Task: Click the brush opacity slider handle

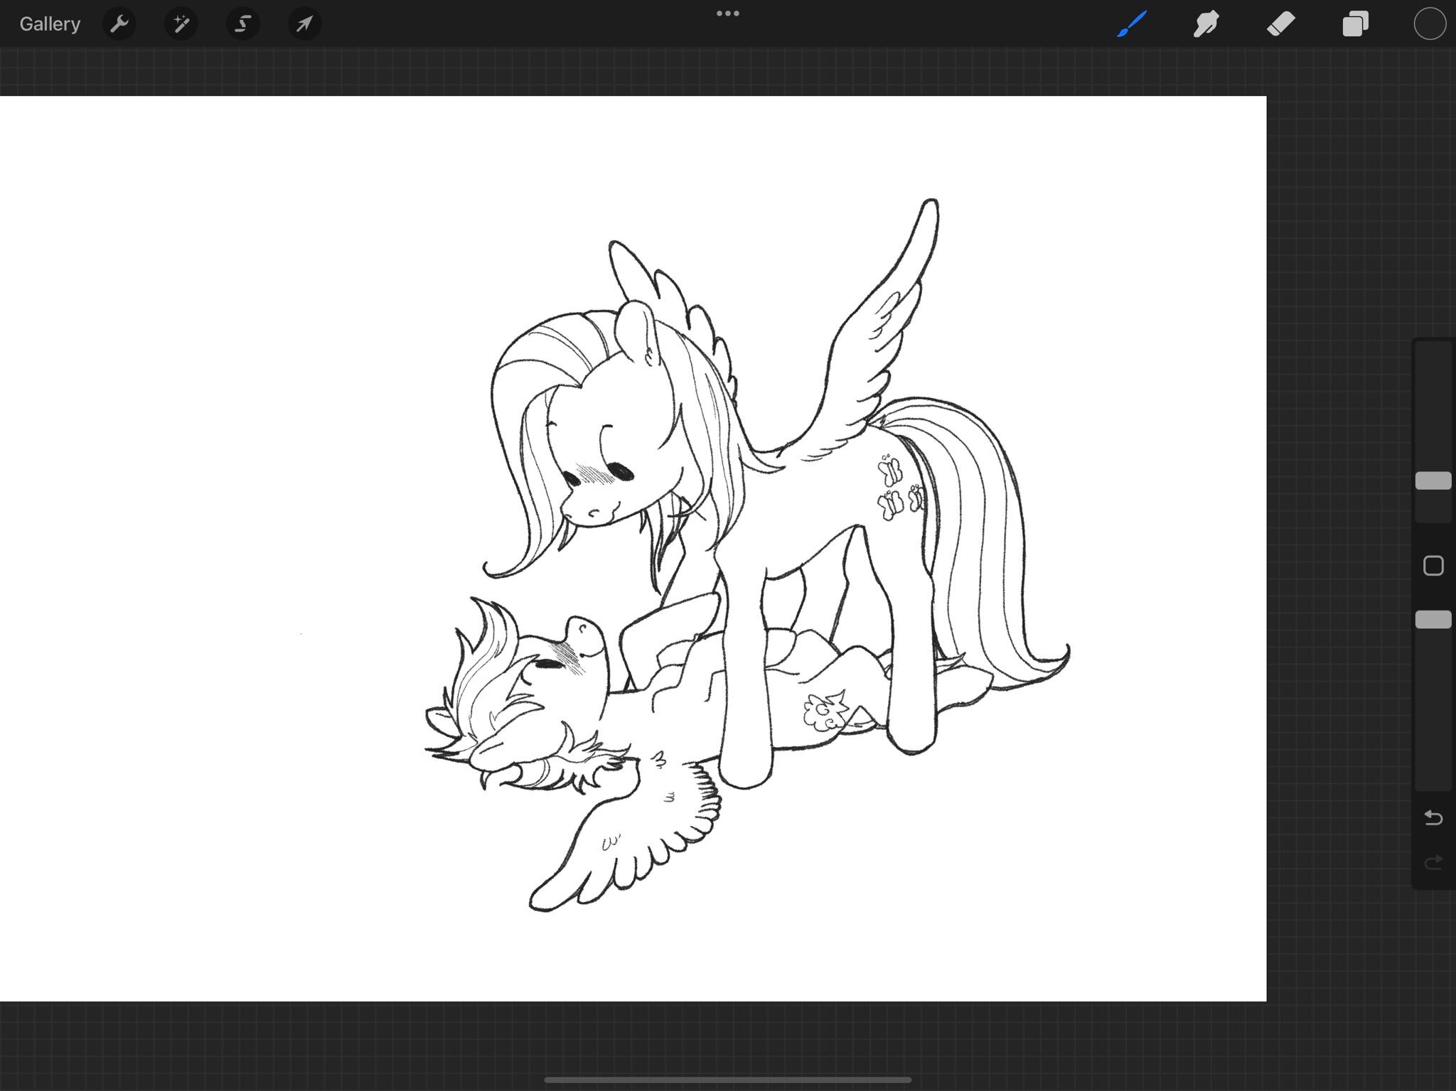Action: pyautogui.click(x=1433, y=620)
